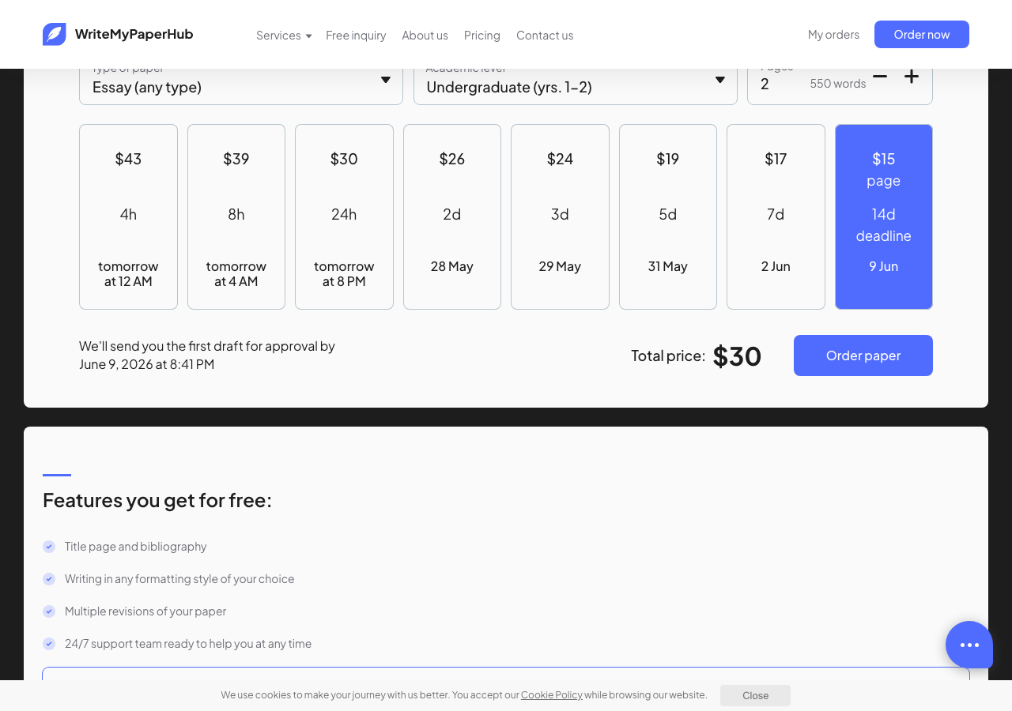Open My orders link
The height and width of the screenshot is (711, 1012).
(833, 34)
